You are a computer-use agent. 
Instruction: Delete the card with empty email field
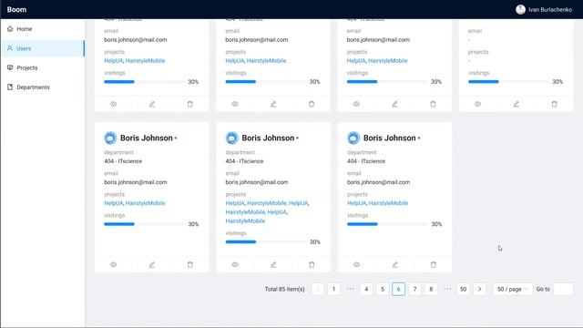point(555,104)
